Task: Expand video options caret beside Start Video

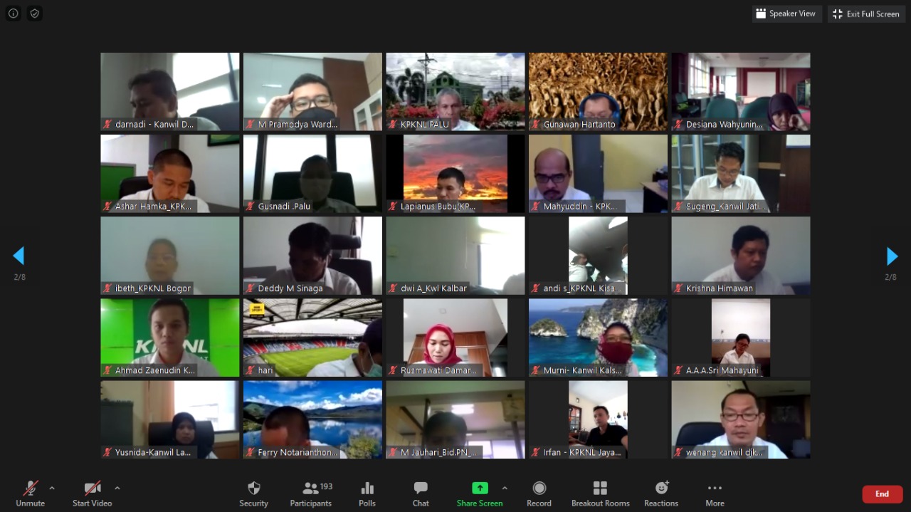Action: coord(117,489)
